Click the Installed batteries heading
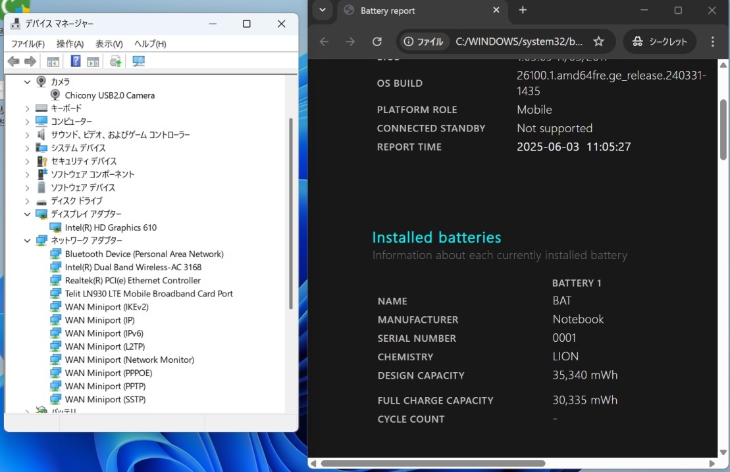This screenshot has height=472, width=730. (436, 237)
